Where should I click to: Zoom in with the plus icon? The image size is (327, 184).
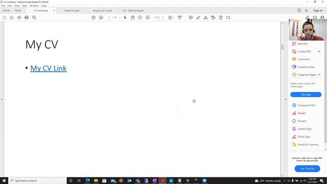[x=148, y=18]
